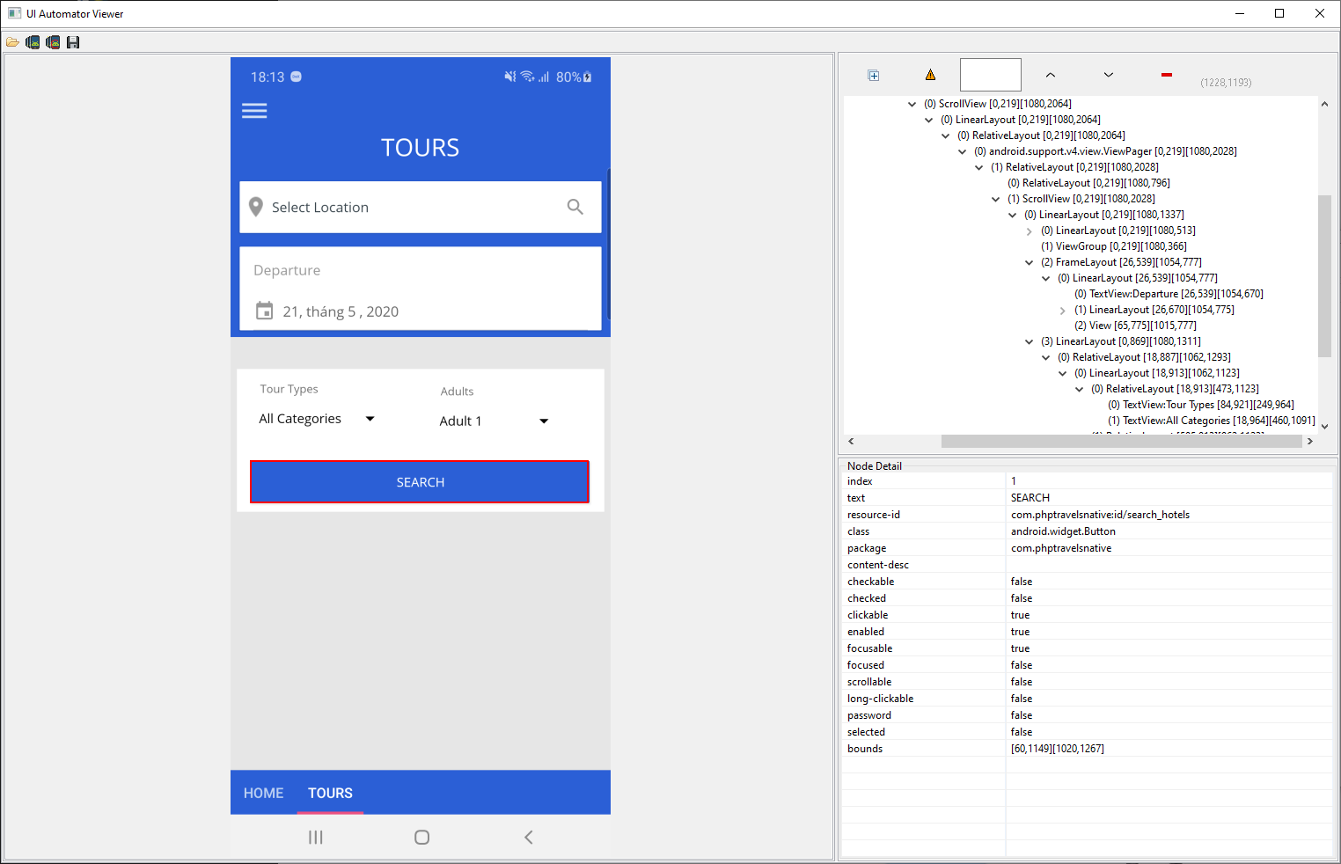The image size is (1341, 864).
Task: Click the Departure label in the app
Action: tap(287, 270)
